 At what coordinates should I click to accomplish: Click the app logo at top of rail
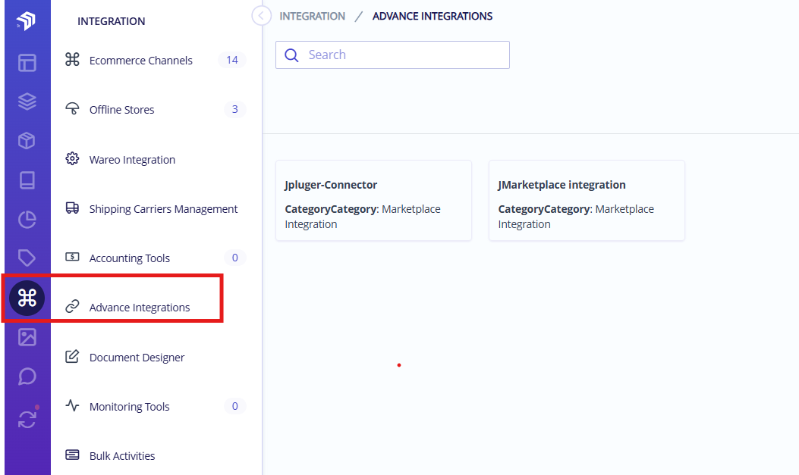point(27,21)
